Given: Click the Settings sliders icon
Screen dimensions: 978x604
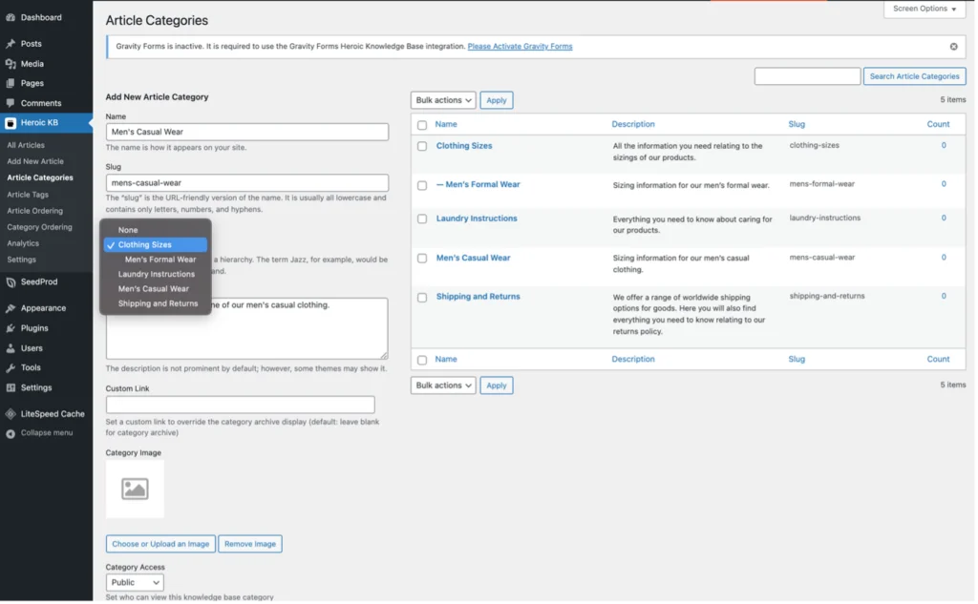Looking at the screenshot, I should coord(11,388).
